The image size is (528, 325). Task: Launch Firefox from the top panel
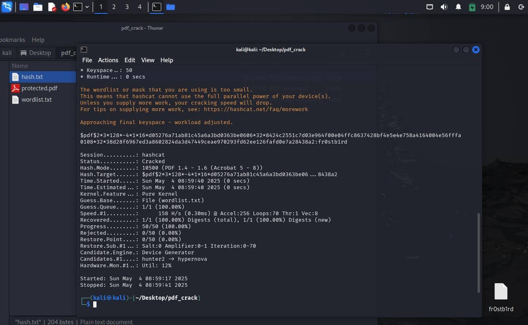click(x=66, y=7)
